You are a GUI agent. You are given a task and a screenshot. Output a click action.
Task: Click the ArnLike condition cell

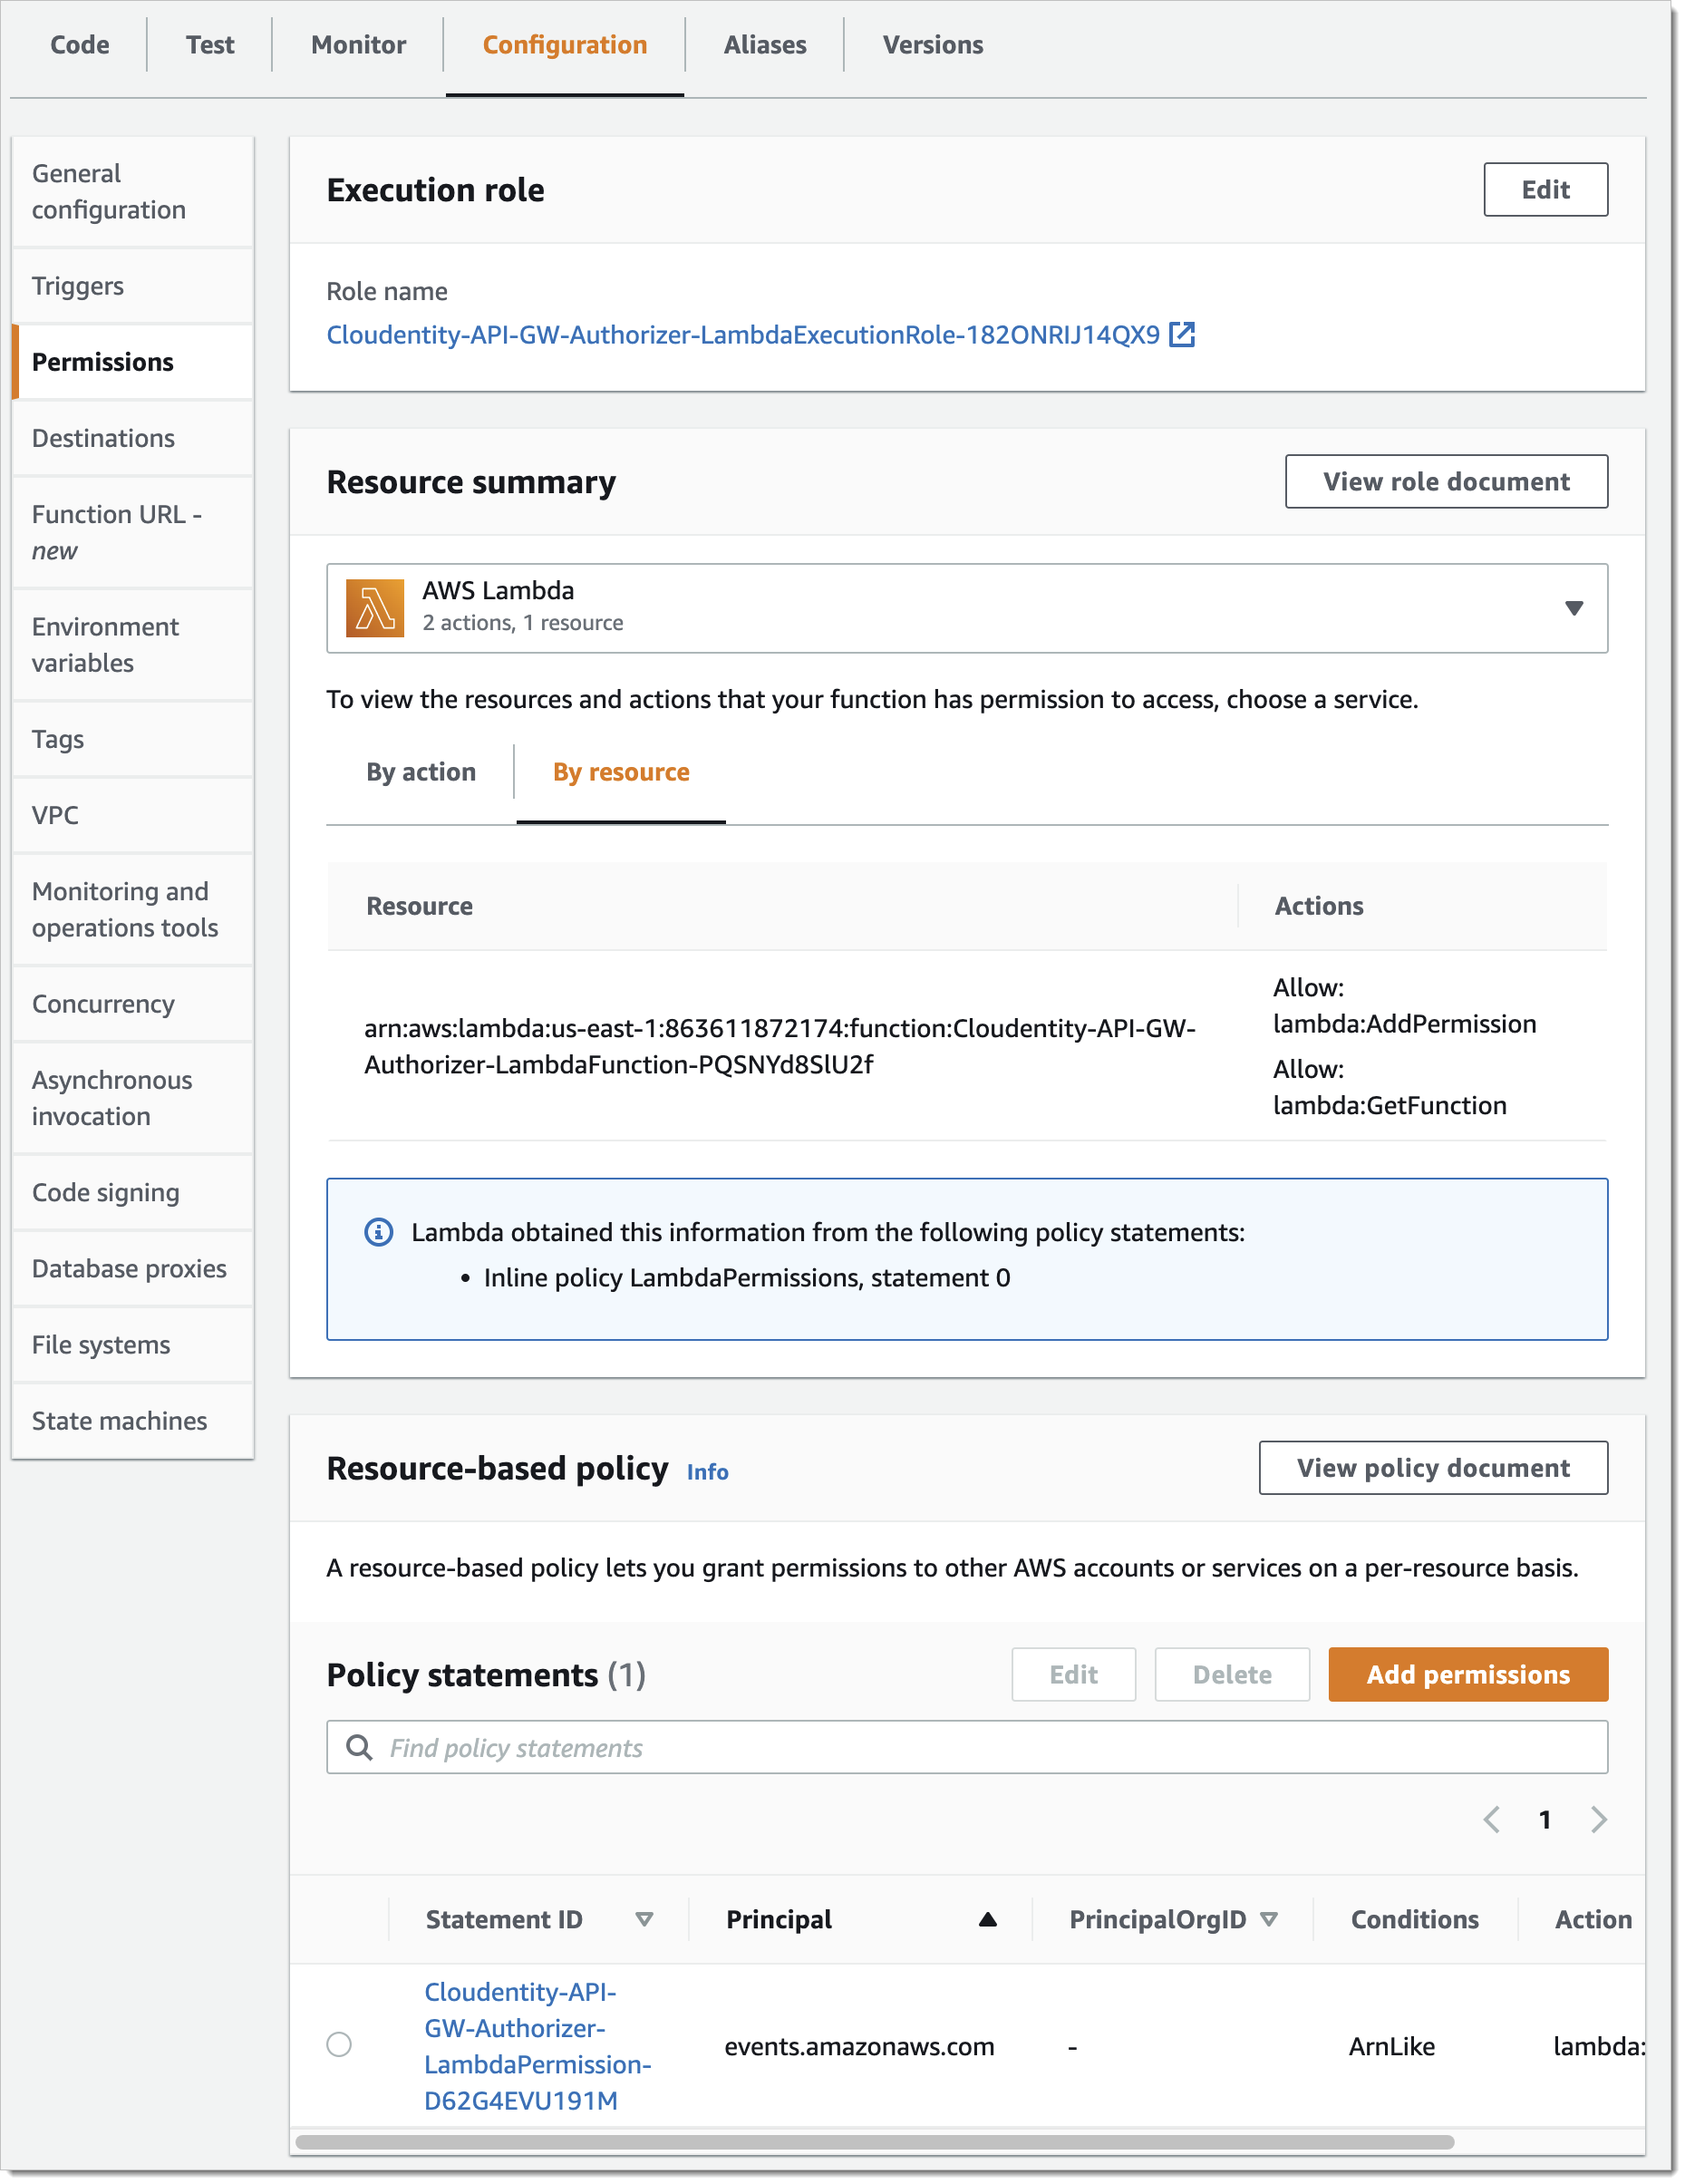[x=1391, y=2047]
